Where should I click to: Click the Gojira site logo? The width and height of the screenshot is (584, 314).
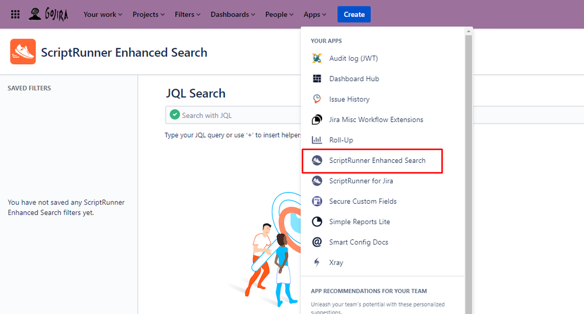[49, 15]
